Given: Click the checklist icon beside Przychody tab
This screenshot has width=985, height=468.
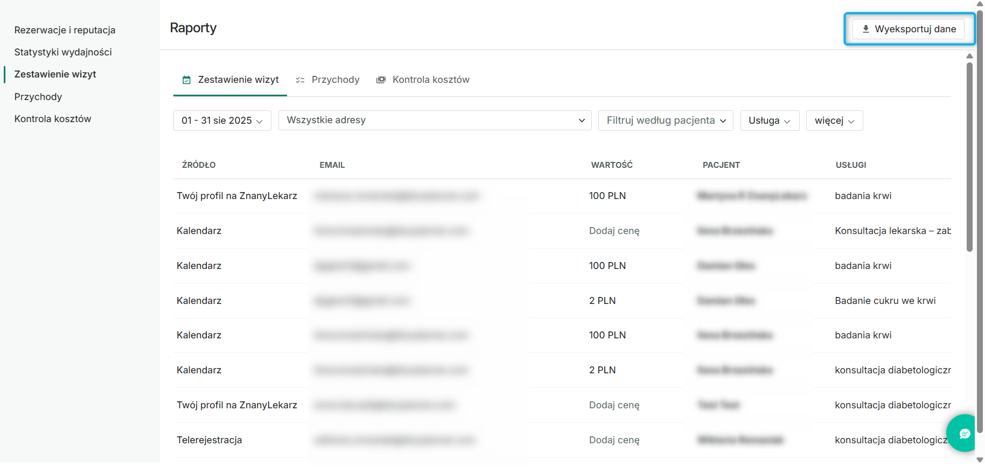Looking at the screenshot, I should [x=300, y=80].
